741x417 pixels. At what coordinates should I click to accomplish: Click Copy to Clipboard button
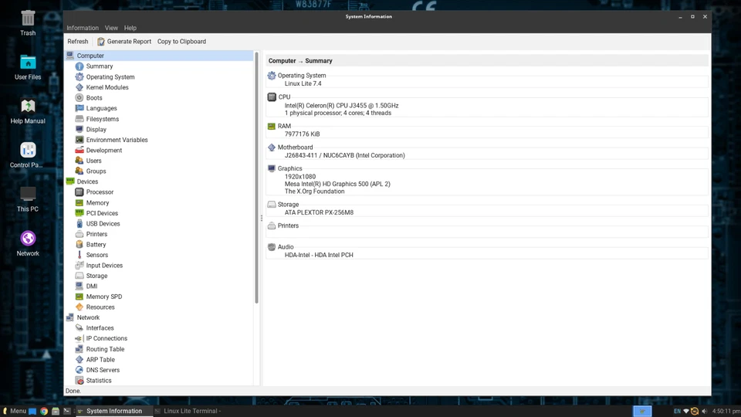pyautogui.click(x=181, y=42)
